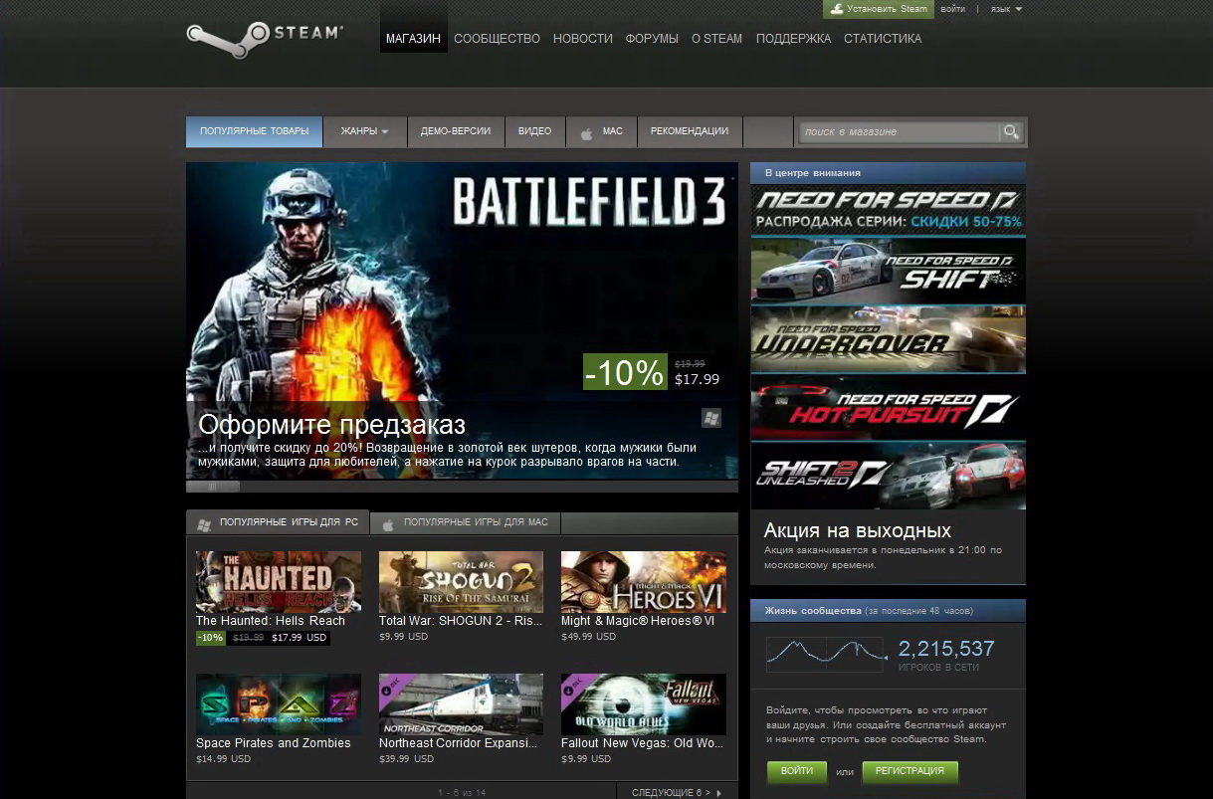Click players online activity graph
Image resolution: width=1213 pixels, height=799 pixels.
click(x=826, y=655)
